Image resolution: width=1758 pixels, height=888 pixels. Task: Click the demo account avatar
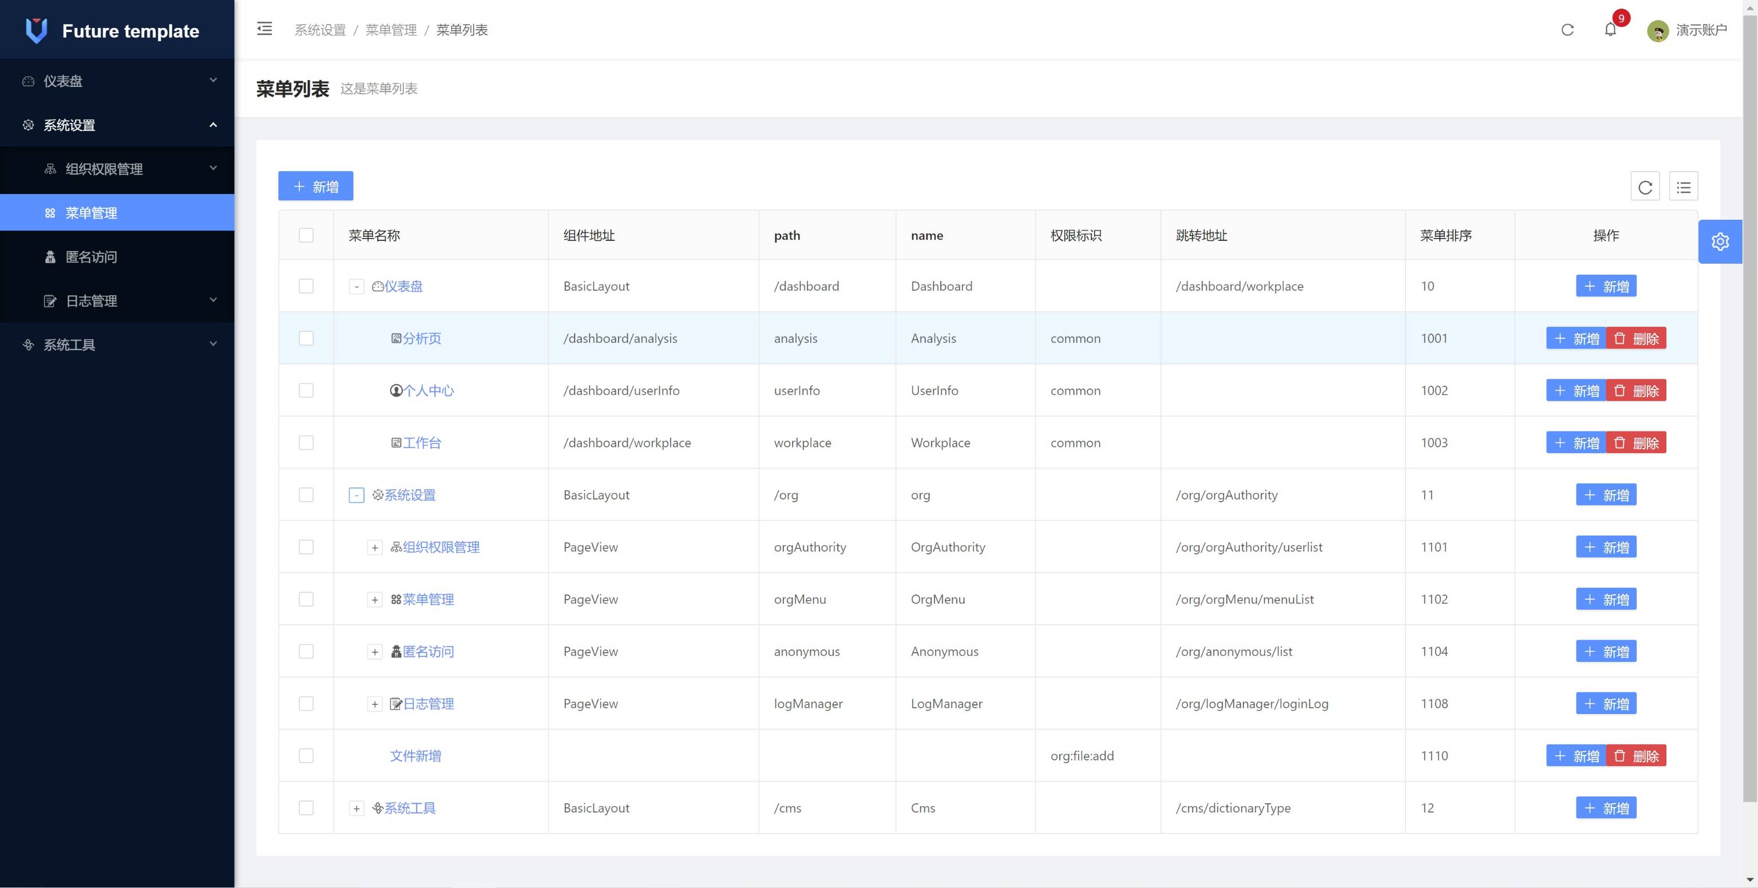pos(1657,31)
